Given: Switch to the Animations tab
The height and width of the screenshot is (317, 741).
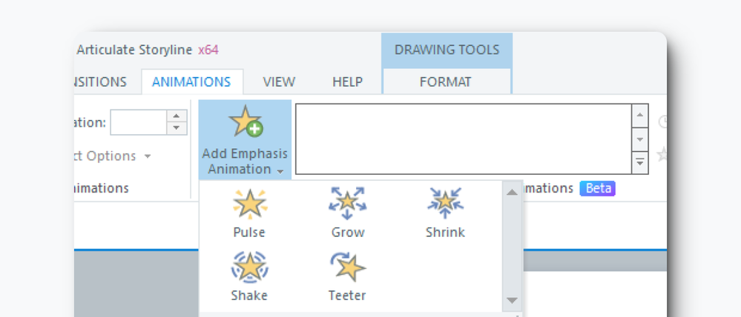Looking at the screenshot, I should pyautogui.click(x=191, y=81).
